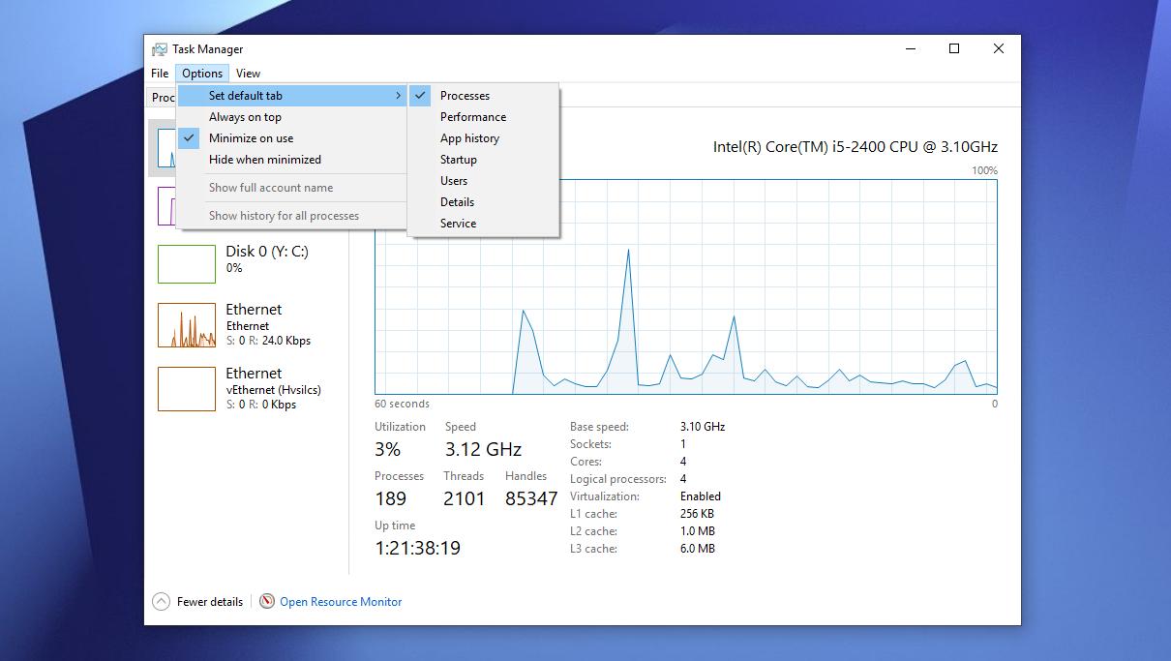Screen dimensions: 1171x661
Task: Open the Set default tab submenu
Action: coord(292,96)
